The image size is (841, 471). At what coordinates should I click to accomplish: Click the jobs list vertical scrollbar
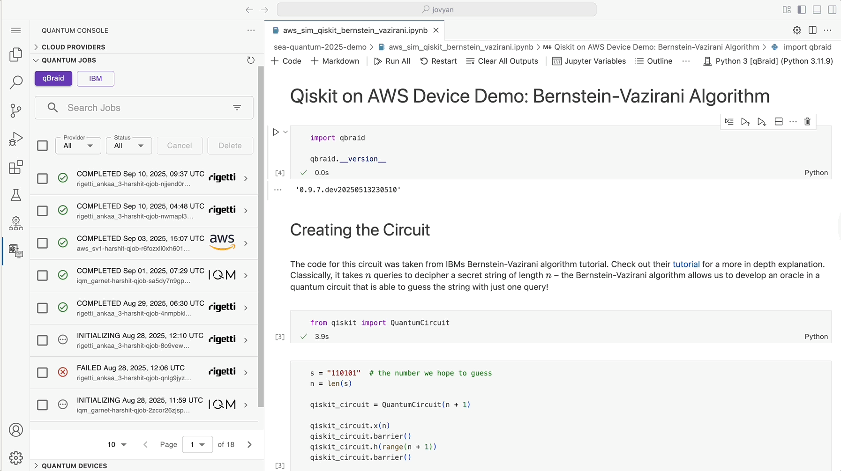click(261, 236)
